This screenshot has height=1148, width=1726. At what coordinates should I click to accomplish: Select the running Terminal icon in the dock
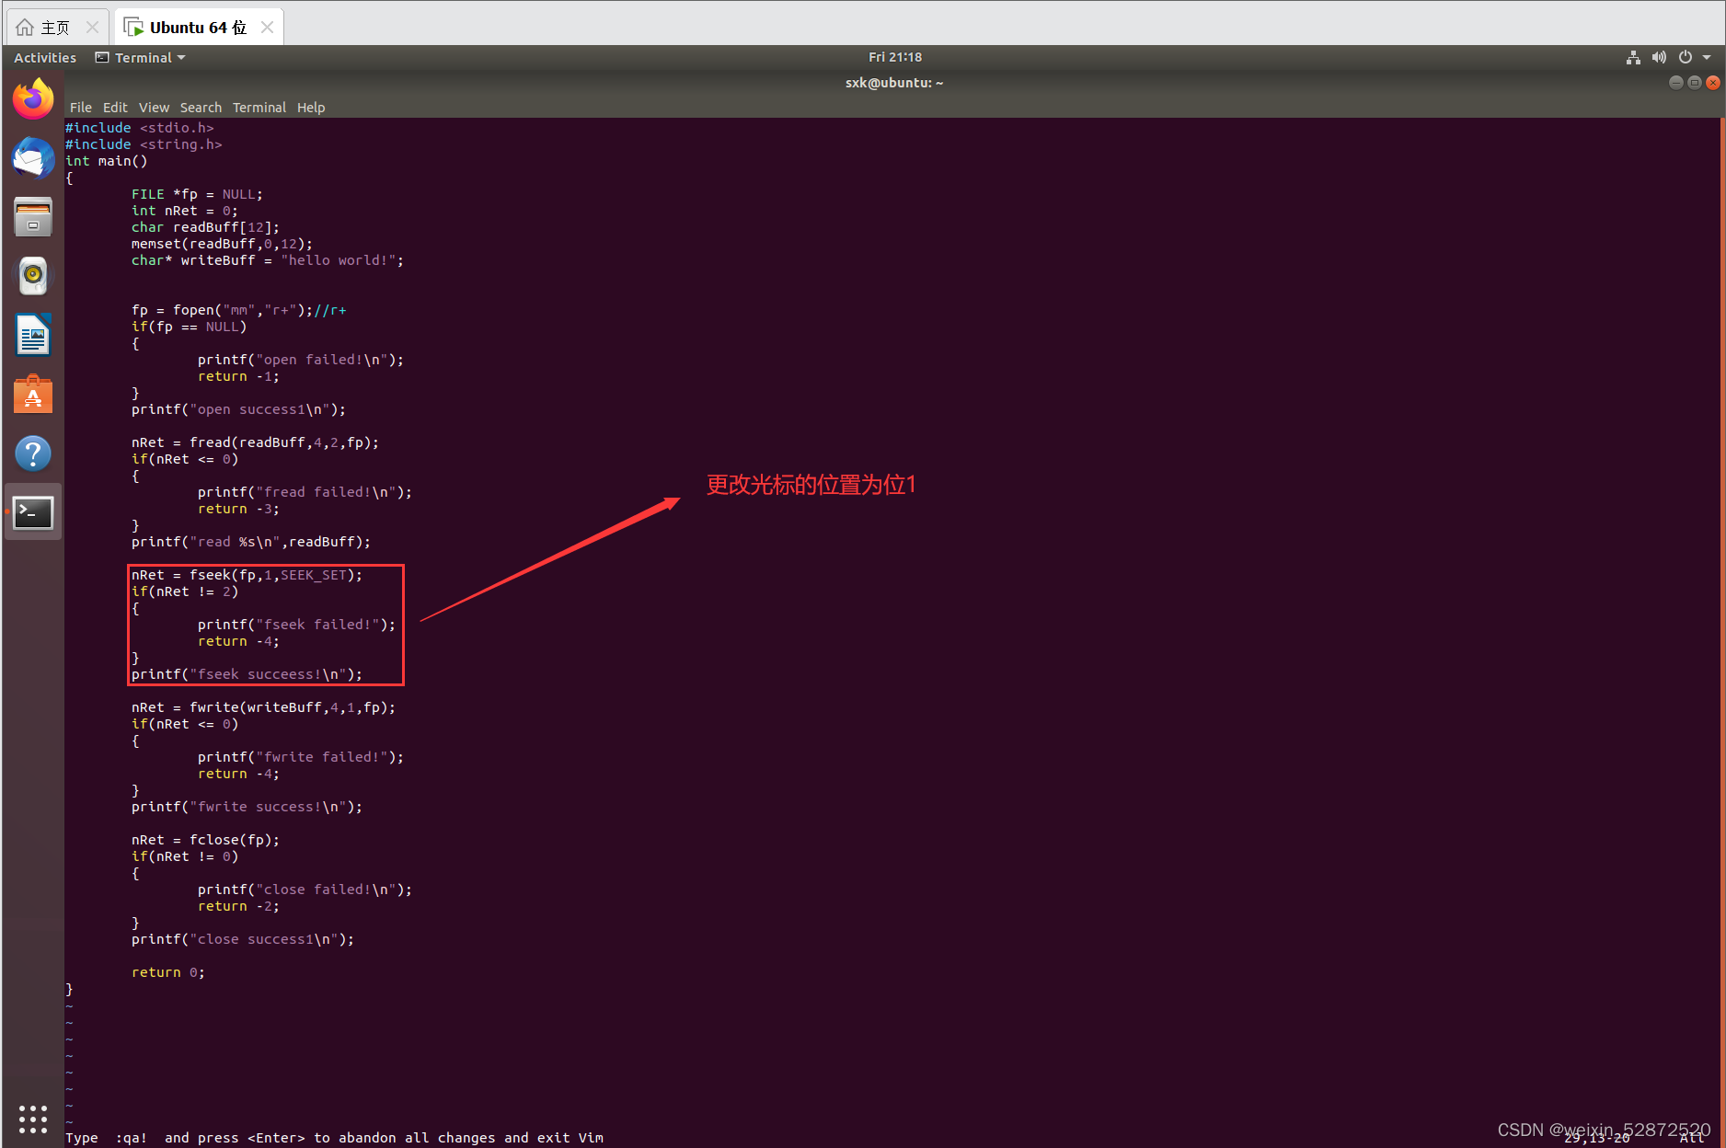click(x=33, y=512)
